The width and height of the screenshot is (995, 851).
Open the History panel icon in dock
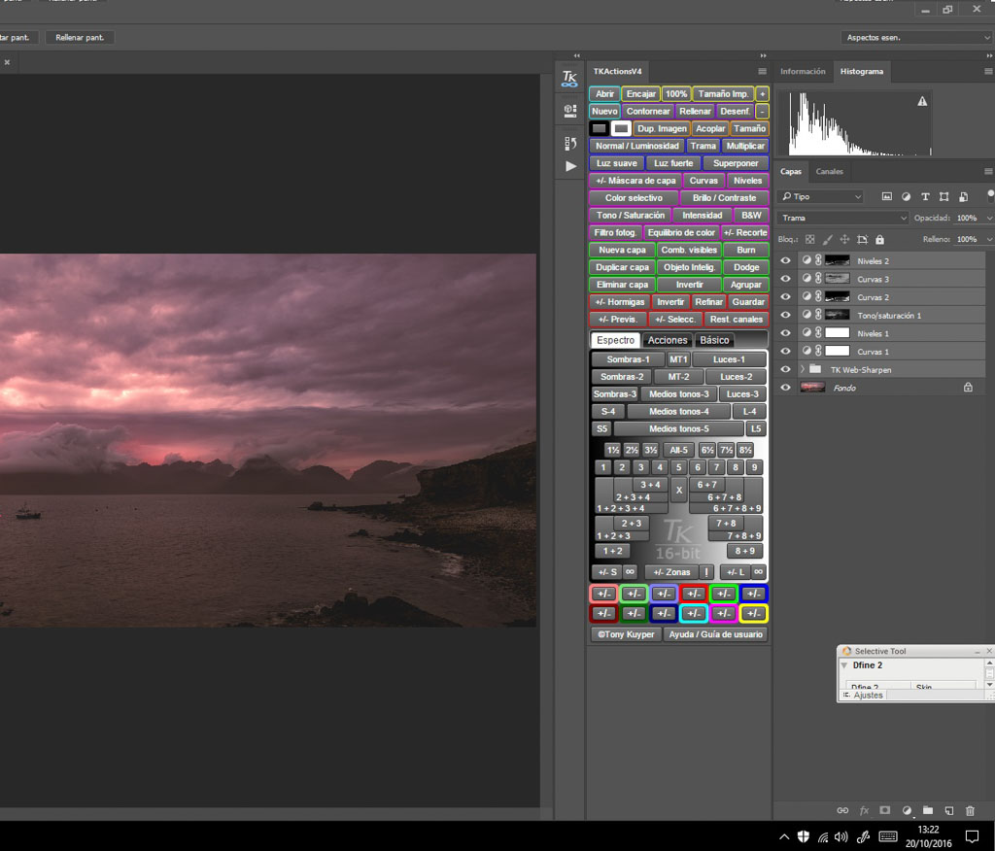point(569,144)
